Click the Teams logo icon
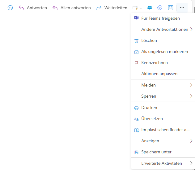The width and height of the screenshot is (195, 170). [136, 18]
